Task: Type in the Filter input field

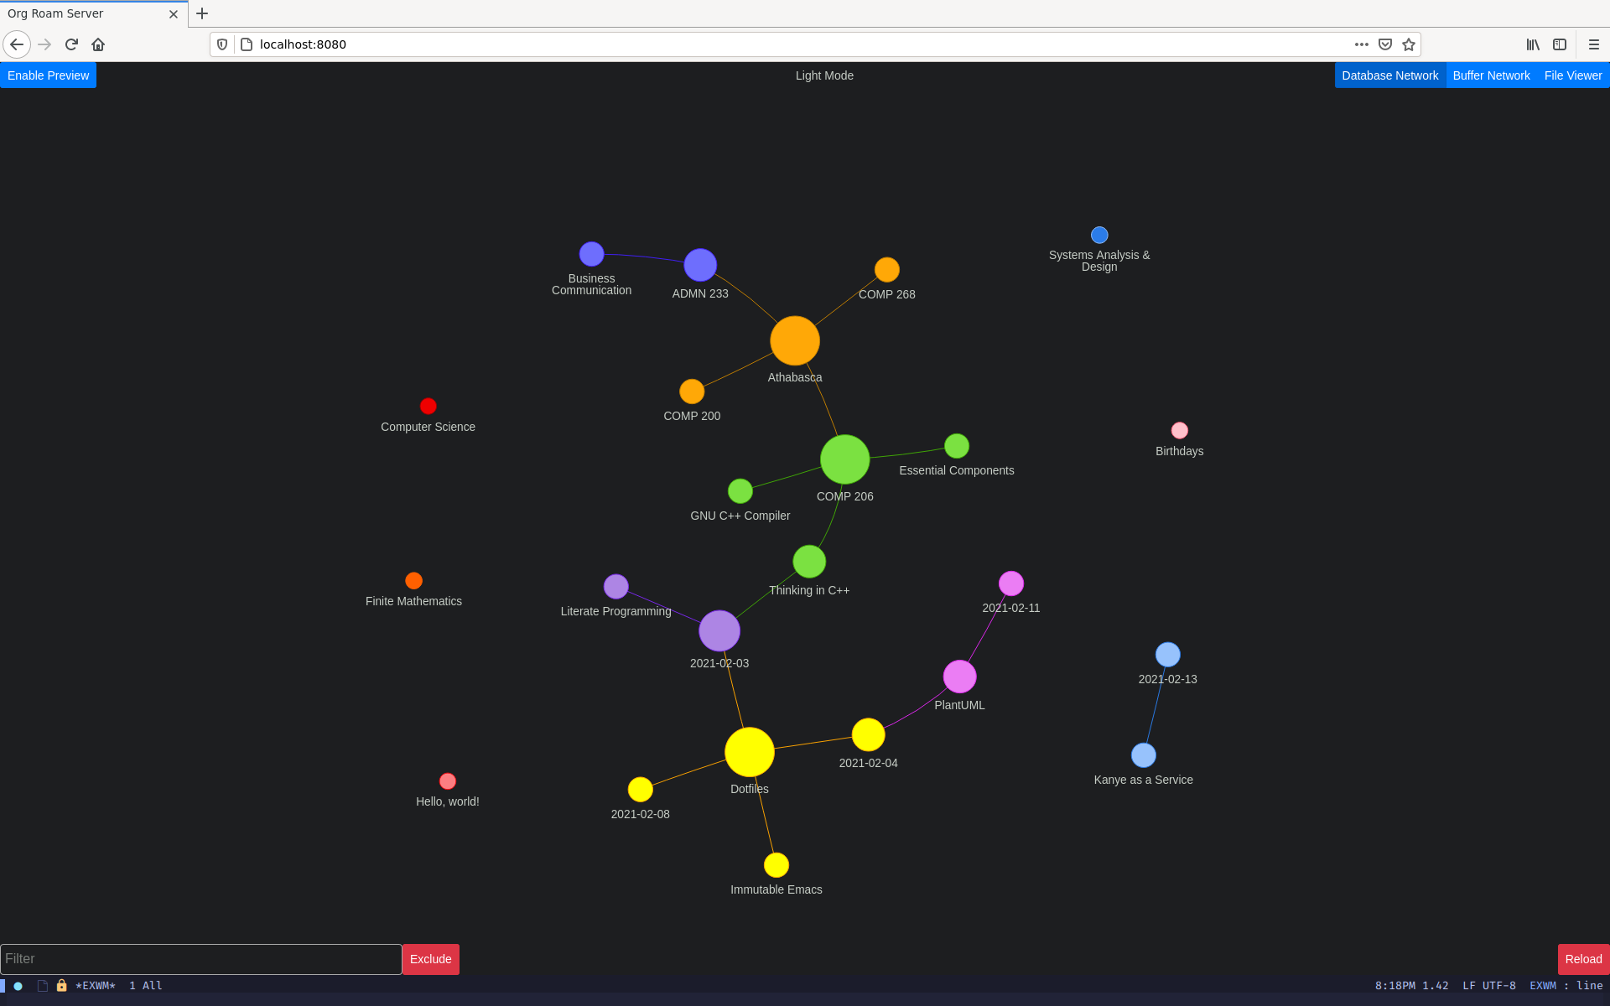Action: pyautogui.click(x=200, y=958)
